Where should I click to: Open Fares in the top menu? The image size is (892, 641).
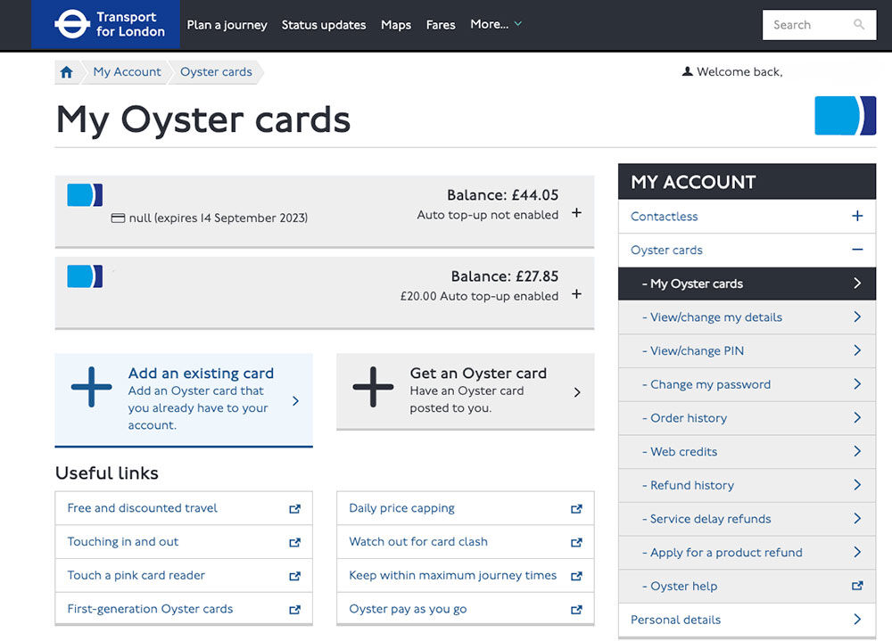click(441, 24)
